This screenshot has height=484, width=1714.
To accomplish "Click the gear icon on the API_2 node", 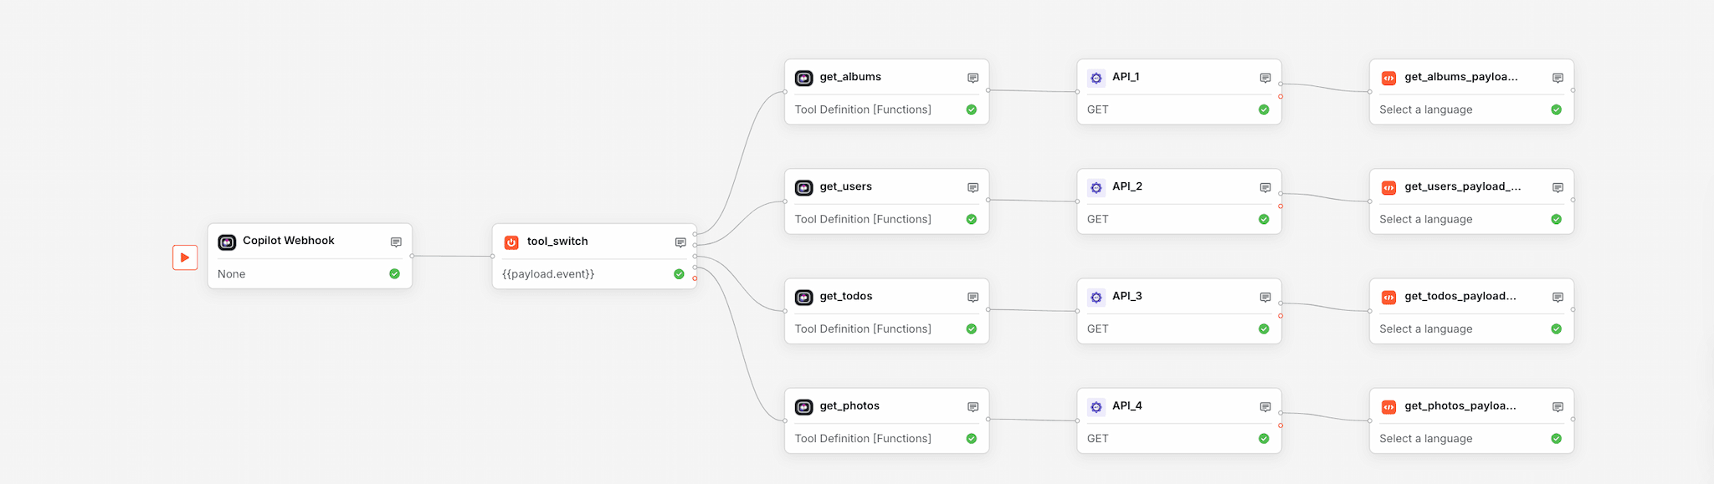I will (1096, 187).
